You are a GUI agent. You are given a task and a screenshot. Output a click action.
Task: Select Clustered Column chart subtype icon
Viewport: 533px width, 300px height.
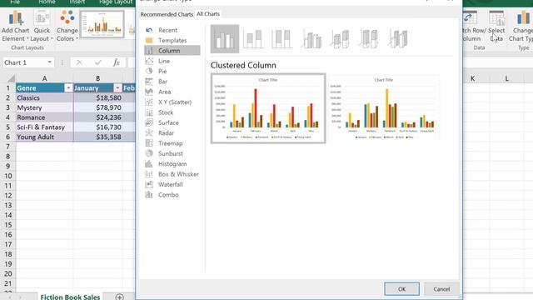(224, 39)
